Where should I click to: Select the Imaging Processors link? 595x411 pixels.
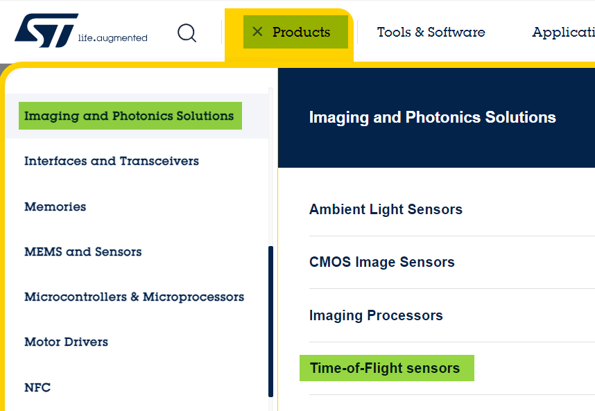376,315
